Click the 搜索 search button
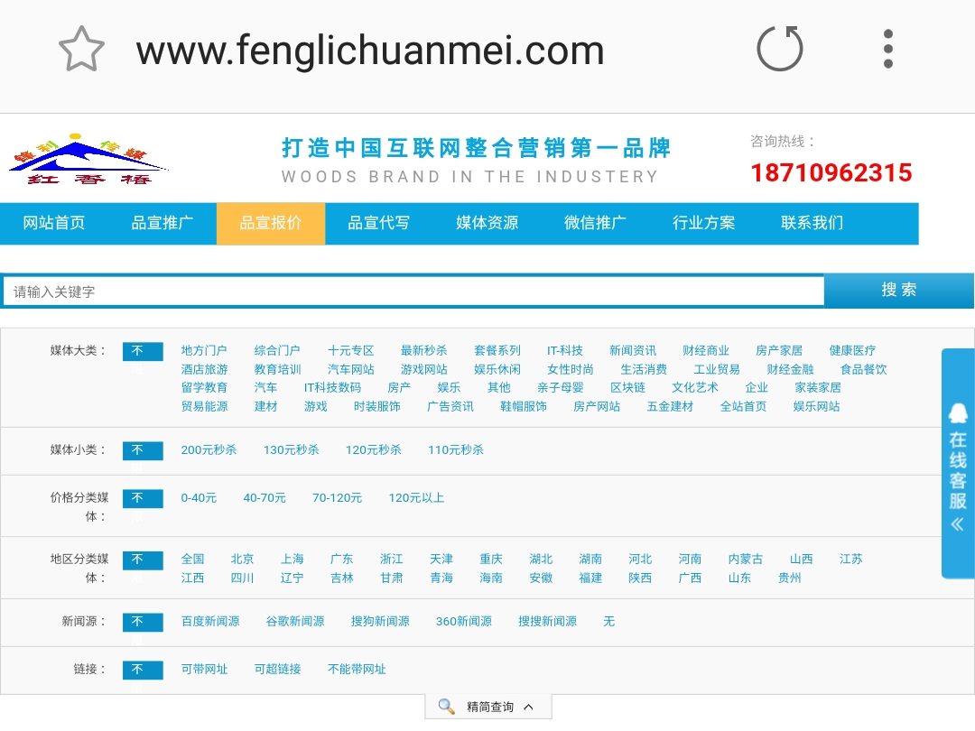This screenshot has width=975, height=731. pyautogui.click(x=900, y=291)
